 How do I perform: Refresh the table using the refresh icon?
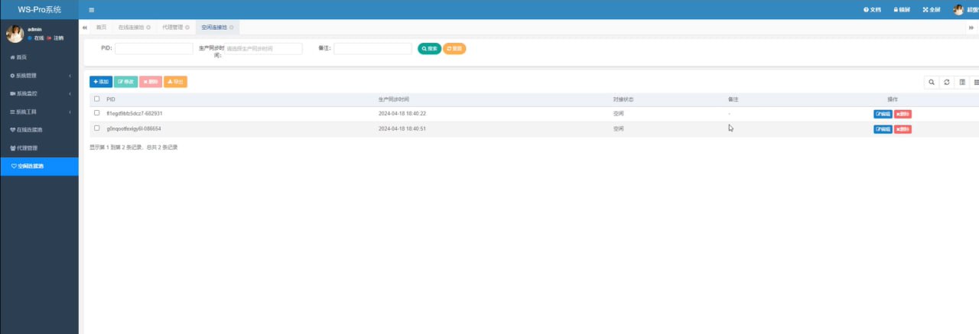947,82
